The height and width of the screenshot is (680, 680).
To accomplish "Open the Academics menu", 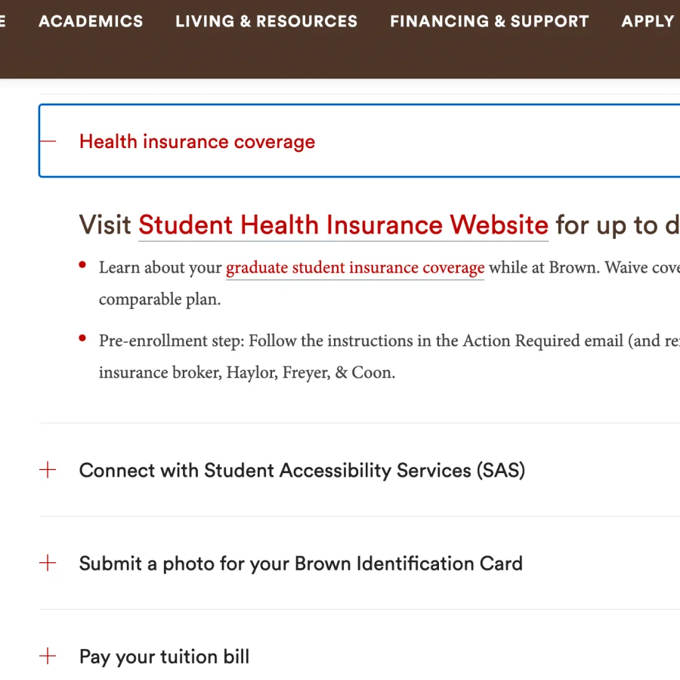I will click(91, 21).
